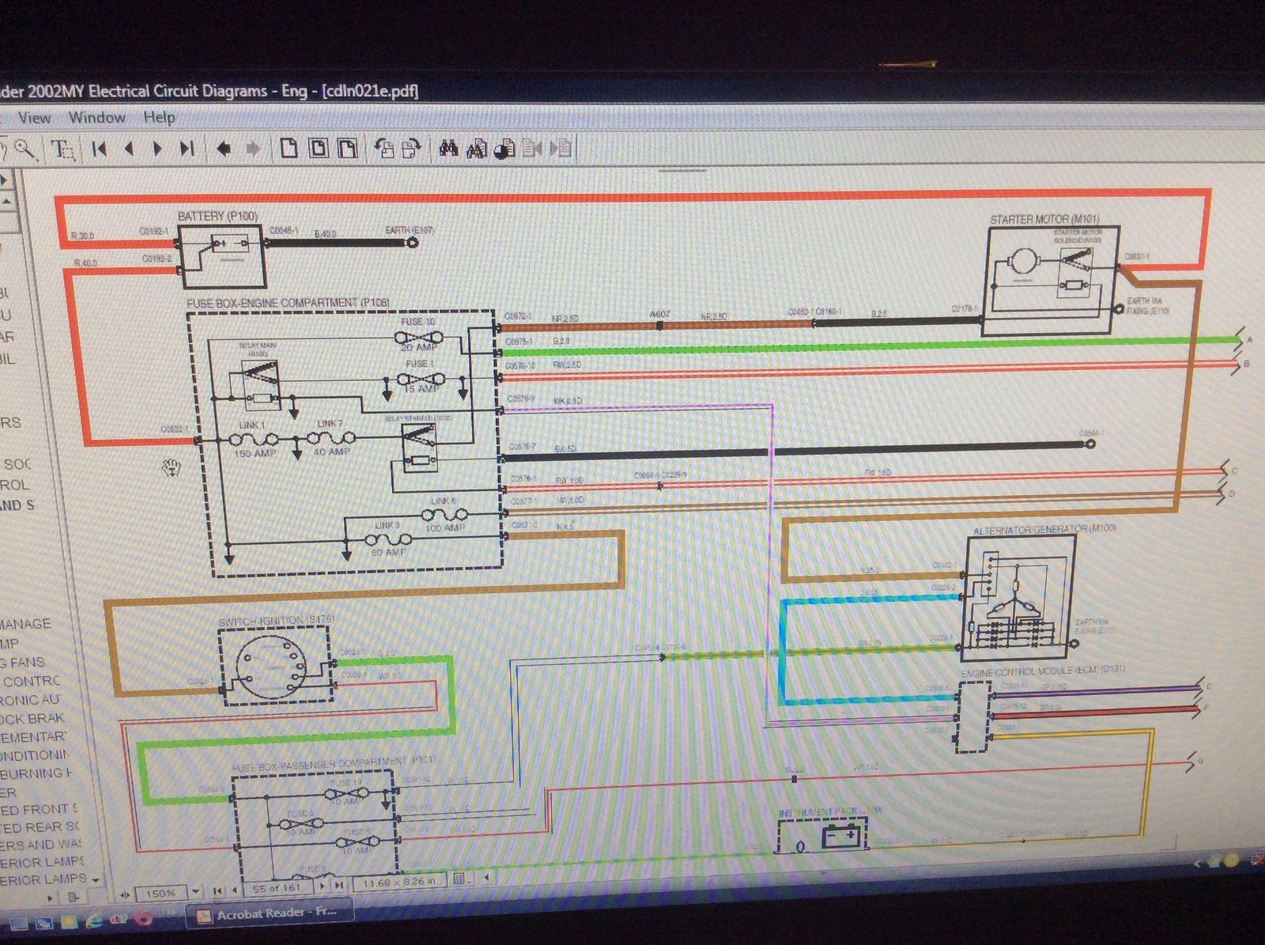Image resolution: width=1265 pixels, height=945 pixels.
Task: Open page layout menu button
Action: pyautogui.click(x=459, y=879)
